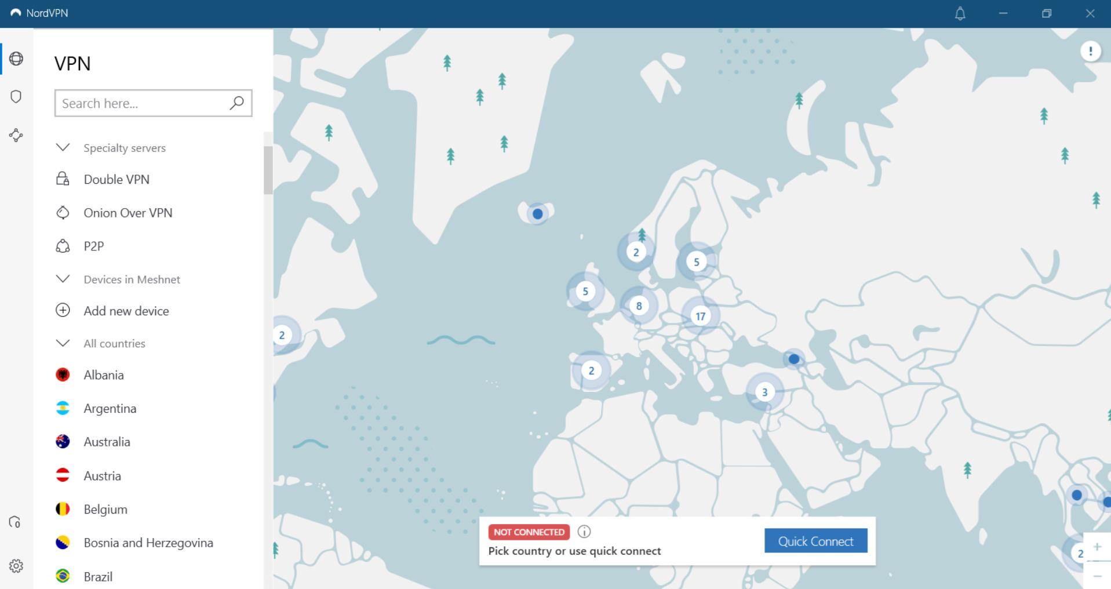Click the Brazil flag icon
Viewport: 1111px width, 589px height.
click(63, 576)
